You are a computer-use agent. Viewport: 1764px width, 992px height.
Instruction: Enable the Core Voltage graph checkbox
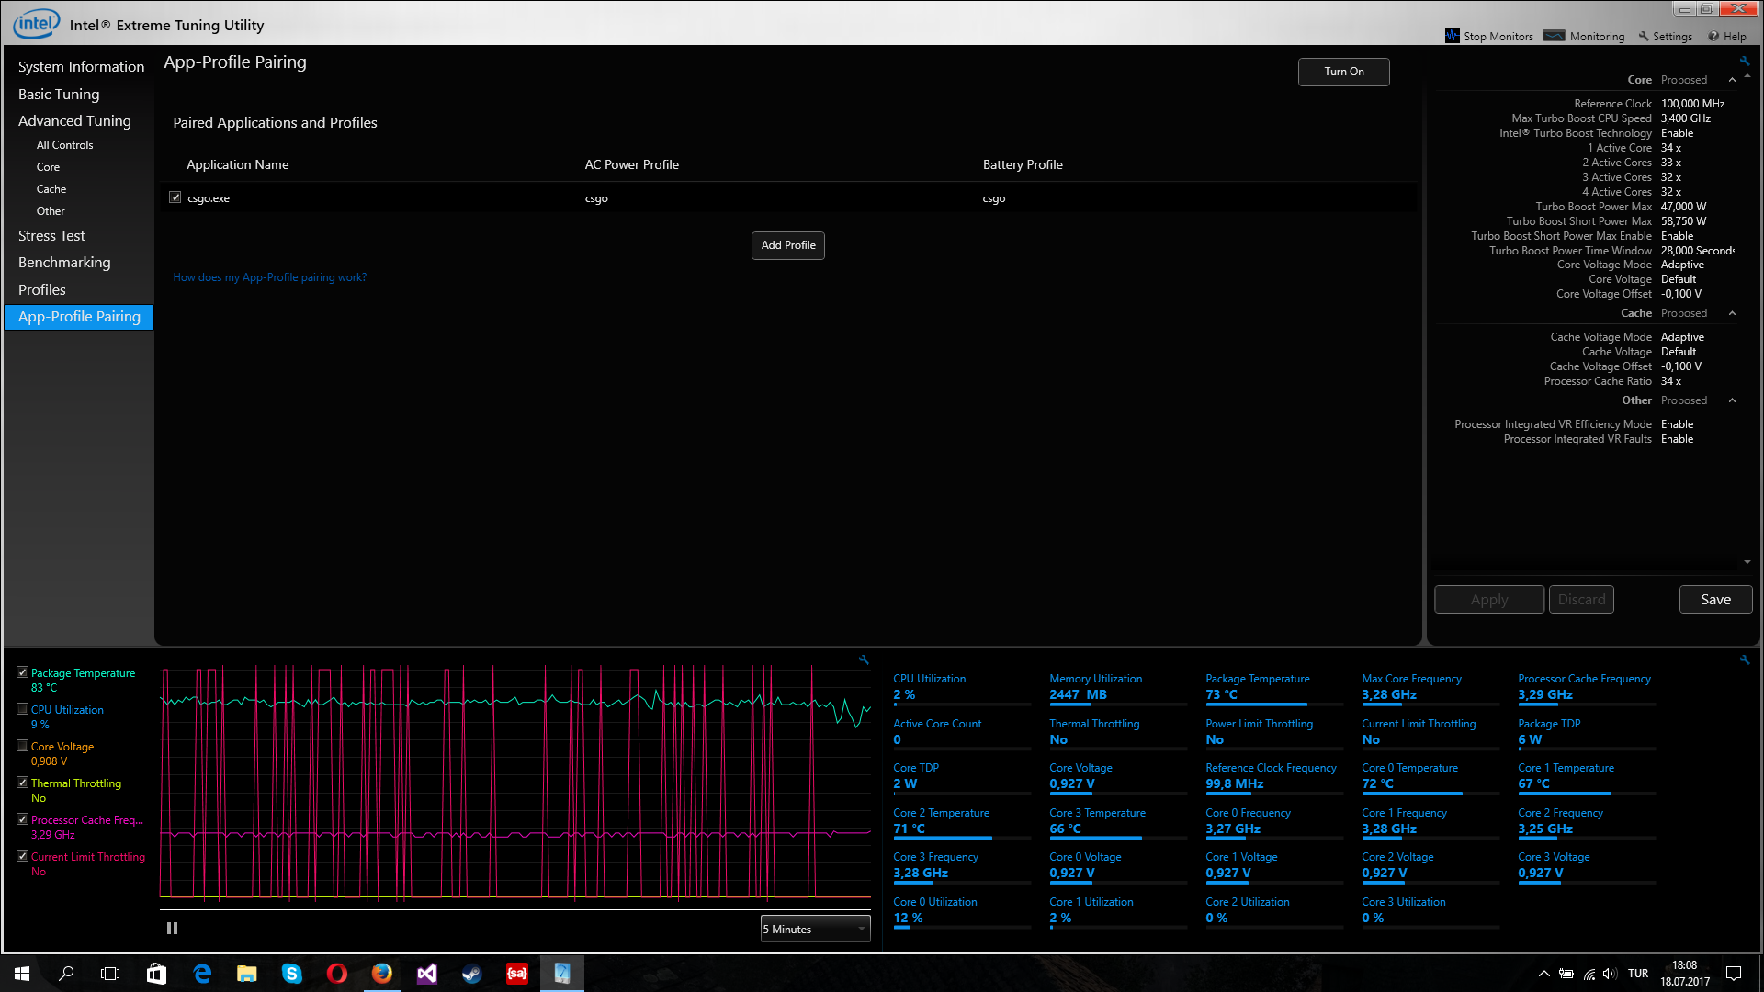23,746
